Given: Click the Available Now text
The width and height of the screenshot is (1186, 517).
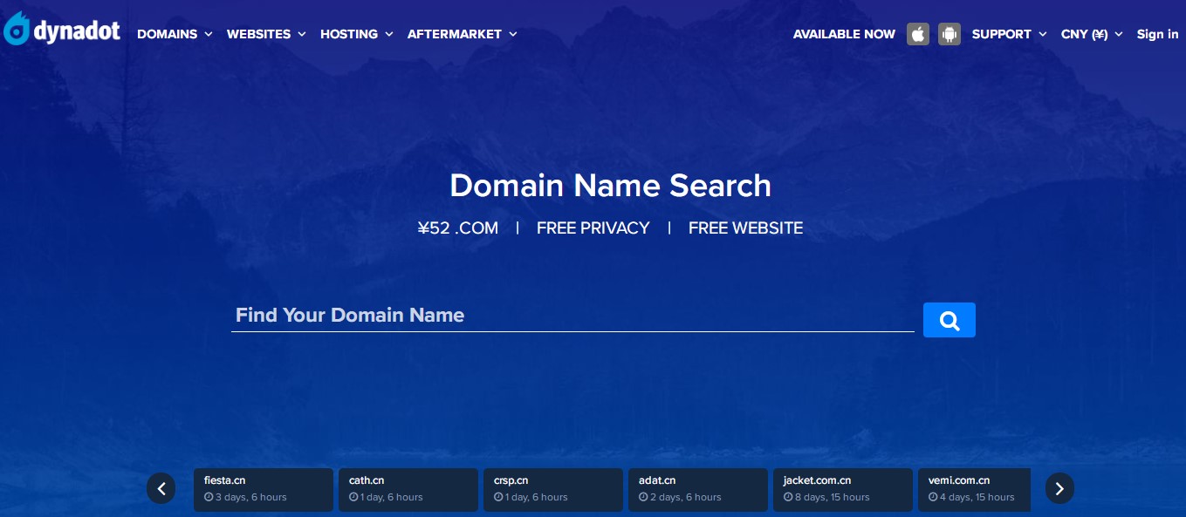Looking at the screenshot, I should click(x=844, y=34).
